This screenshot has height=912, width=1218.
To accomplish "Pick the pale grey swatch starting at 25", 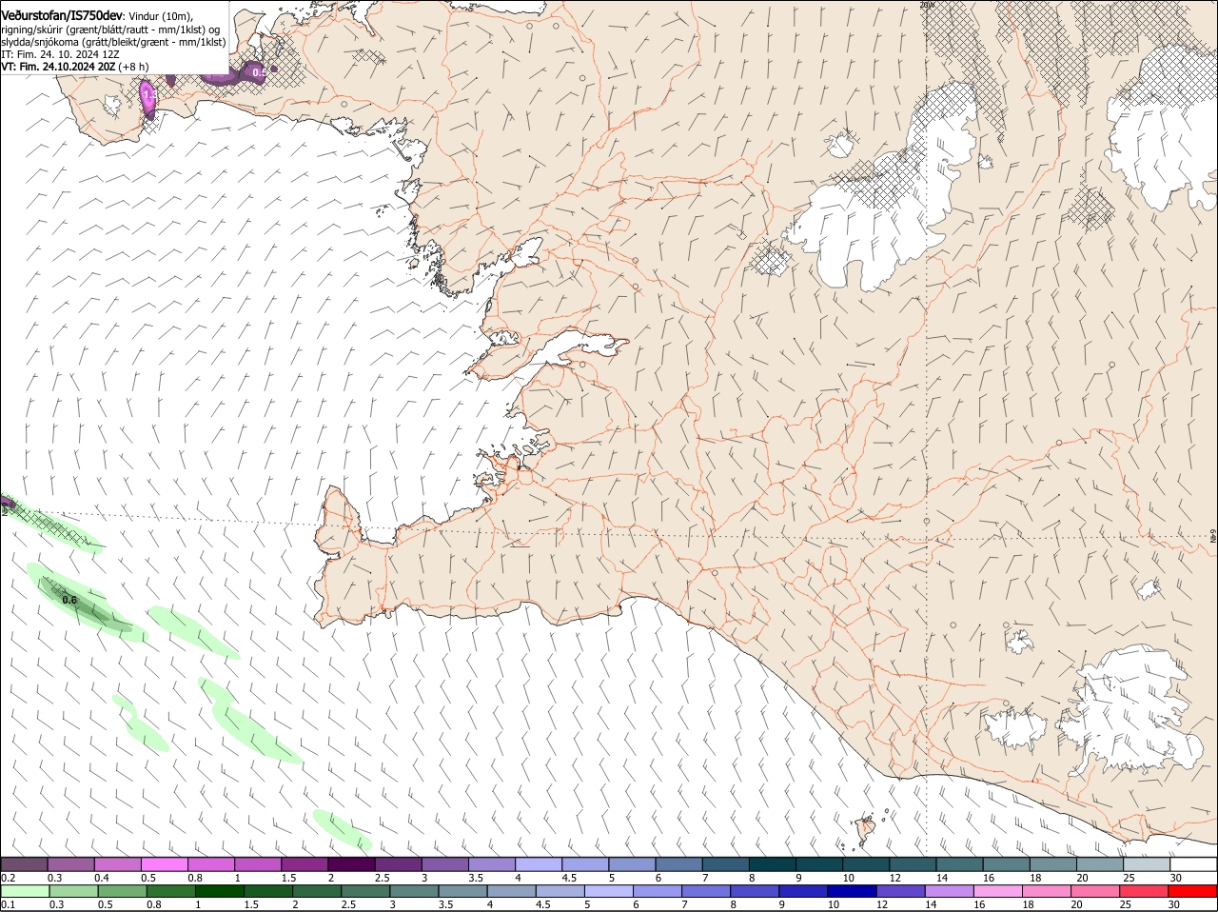I will point(1147,863).
